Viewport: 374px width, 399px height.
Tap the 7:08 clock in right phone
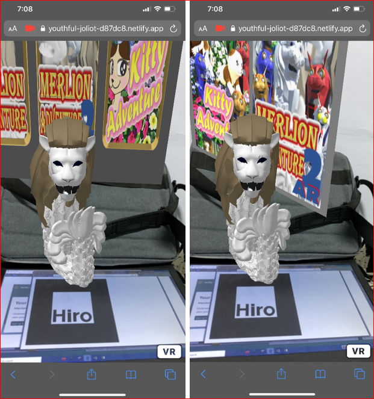[215, 9]
